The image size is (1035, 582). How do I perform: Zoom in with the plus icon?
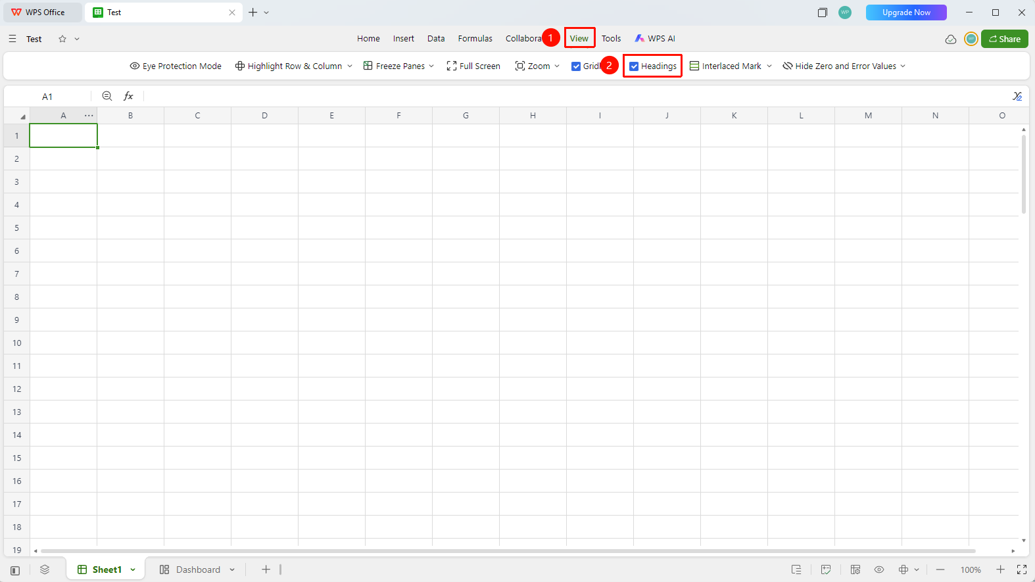pos(1000,570)
